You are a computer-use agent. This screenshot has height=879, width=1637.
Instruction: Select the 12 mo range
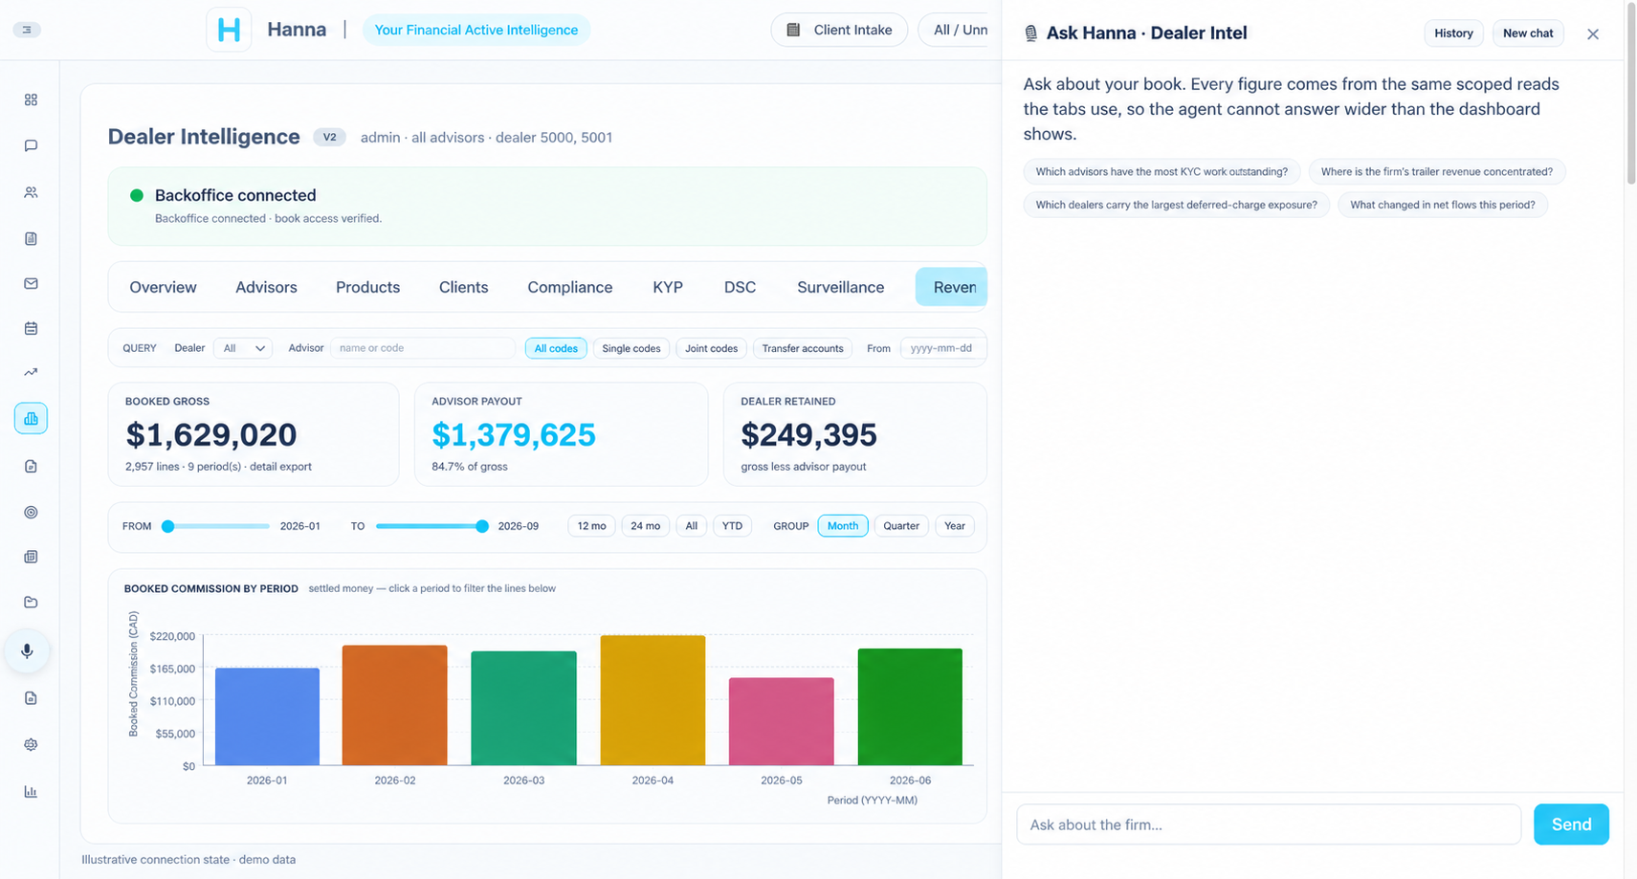coord(591,526)
